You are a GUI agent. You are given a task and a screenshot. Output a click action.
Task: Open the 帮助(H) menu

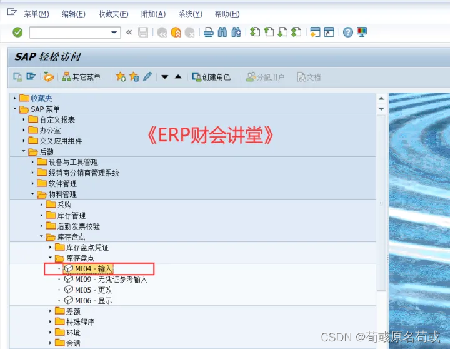pos(227,14)
